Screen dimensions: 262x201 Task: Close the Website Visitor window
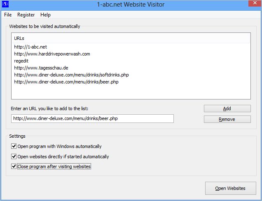[253, 4]
